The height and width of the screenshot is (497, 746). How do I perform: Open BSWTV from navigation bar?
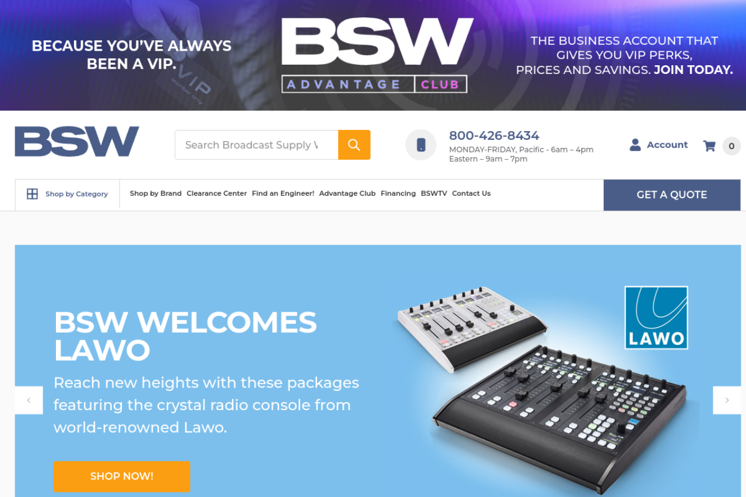(x=434, y=193)
